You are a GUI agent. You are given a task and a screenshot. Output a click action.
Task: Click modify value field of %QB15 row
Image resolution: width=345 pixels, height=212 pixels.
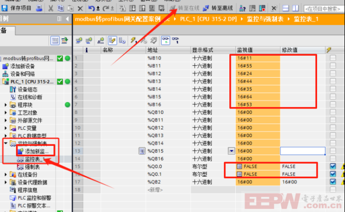pyautogui.click(x=303, y=151)
